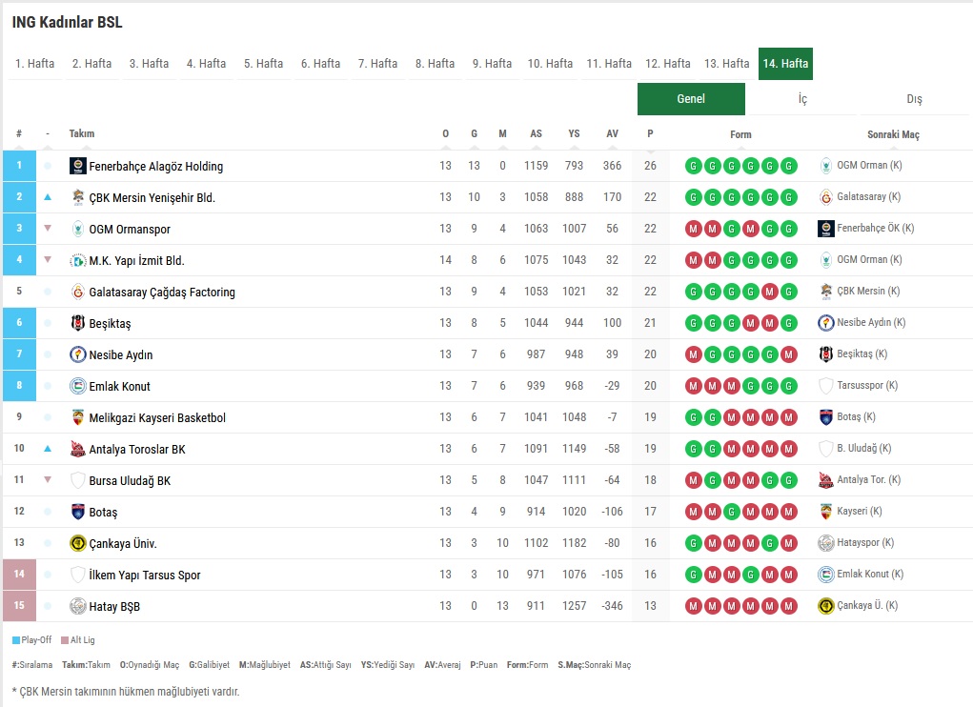
Task: Open Fenerbahçe Alagöz Holding team link
Action: 155,166
